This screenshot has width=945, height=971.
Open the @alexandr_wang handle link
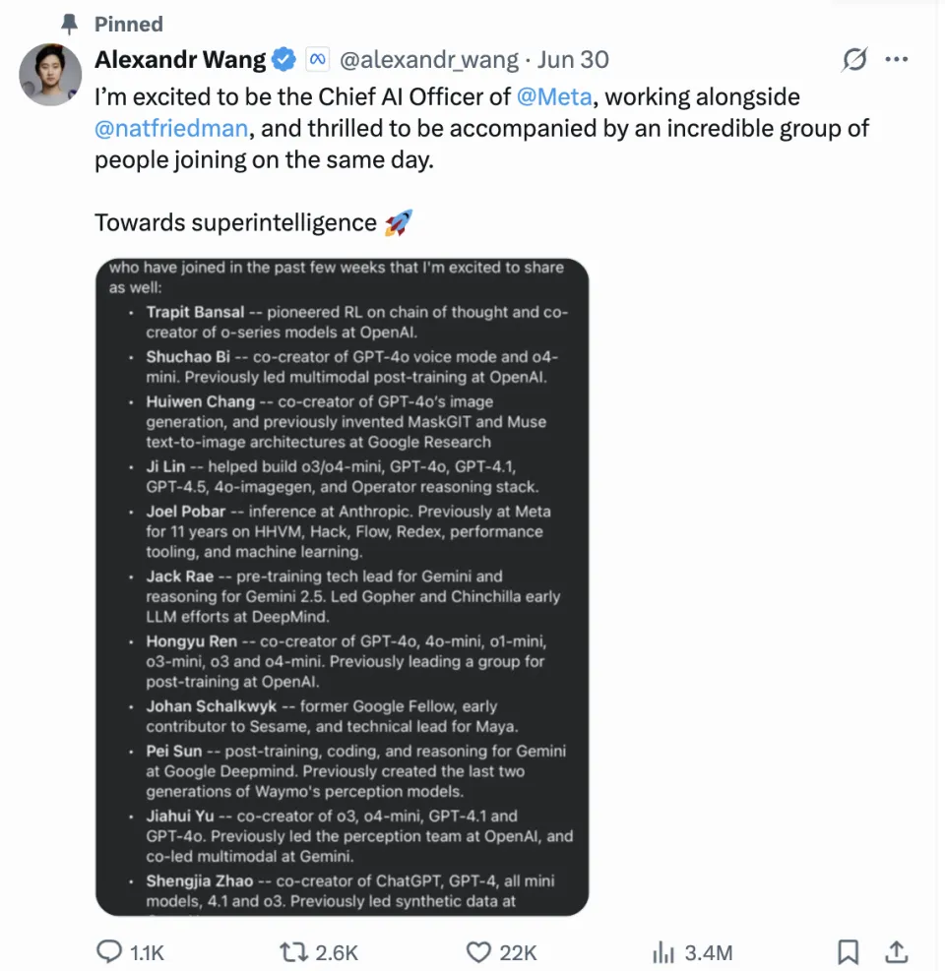(428, 60)
